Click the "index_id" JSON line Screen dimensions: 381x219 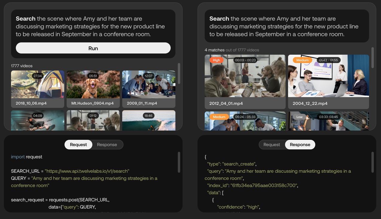[253, 186]
